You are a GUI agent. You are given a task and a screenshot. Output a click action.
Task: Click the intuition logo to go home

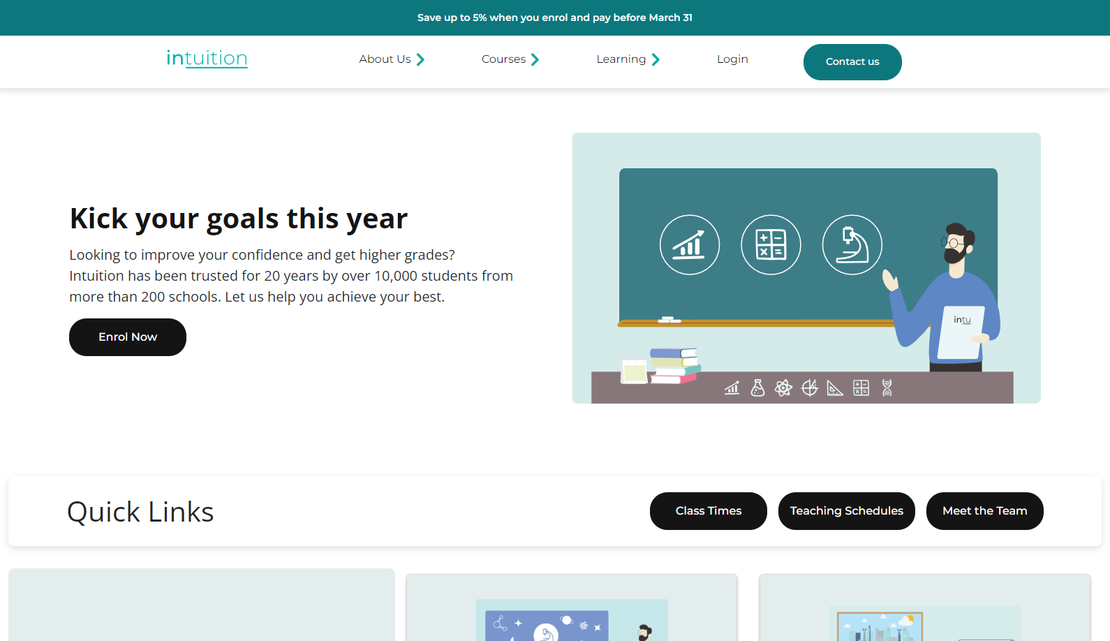coord(207,59)
